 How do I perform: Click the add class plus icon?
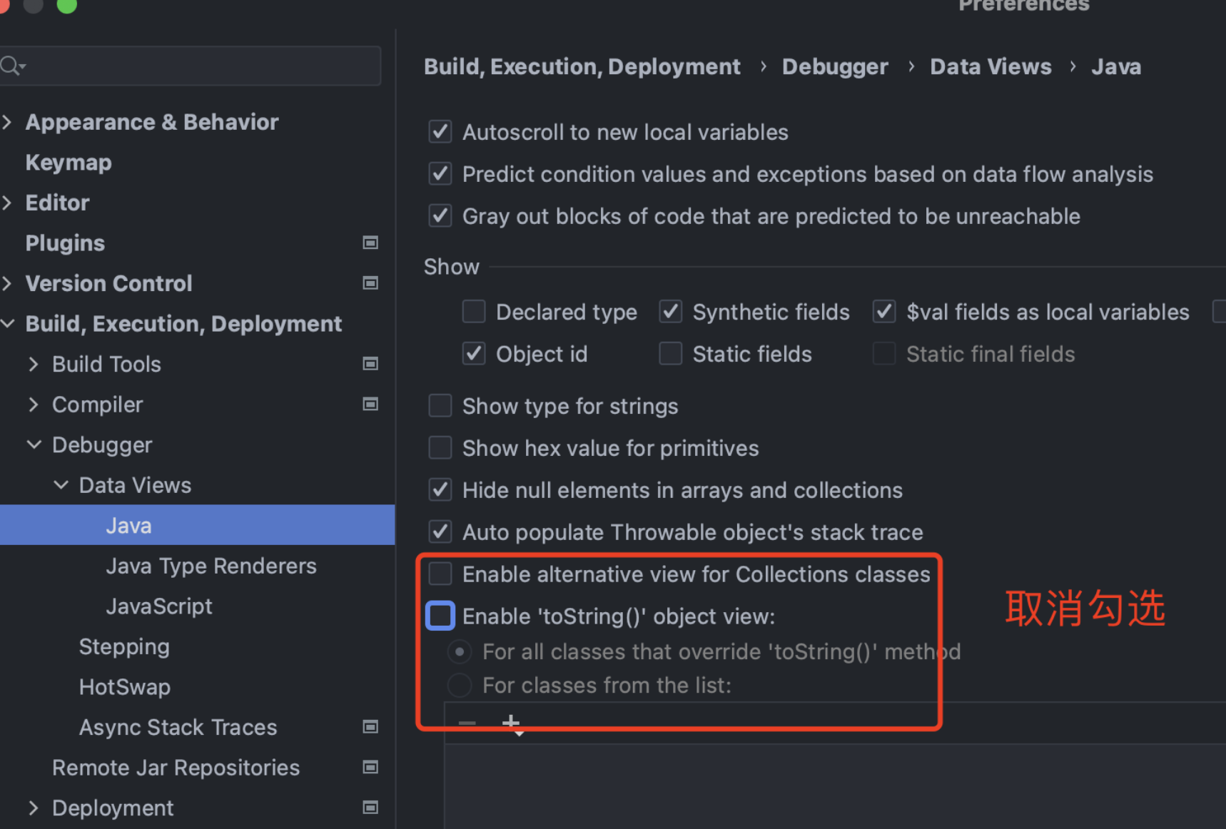511,723
